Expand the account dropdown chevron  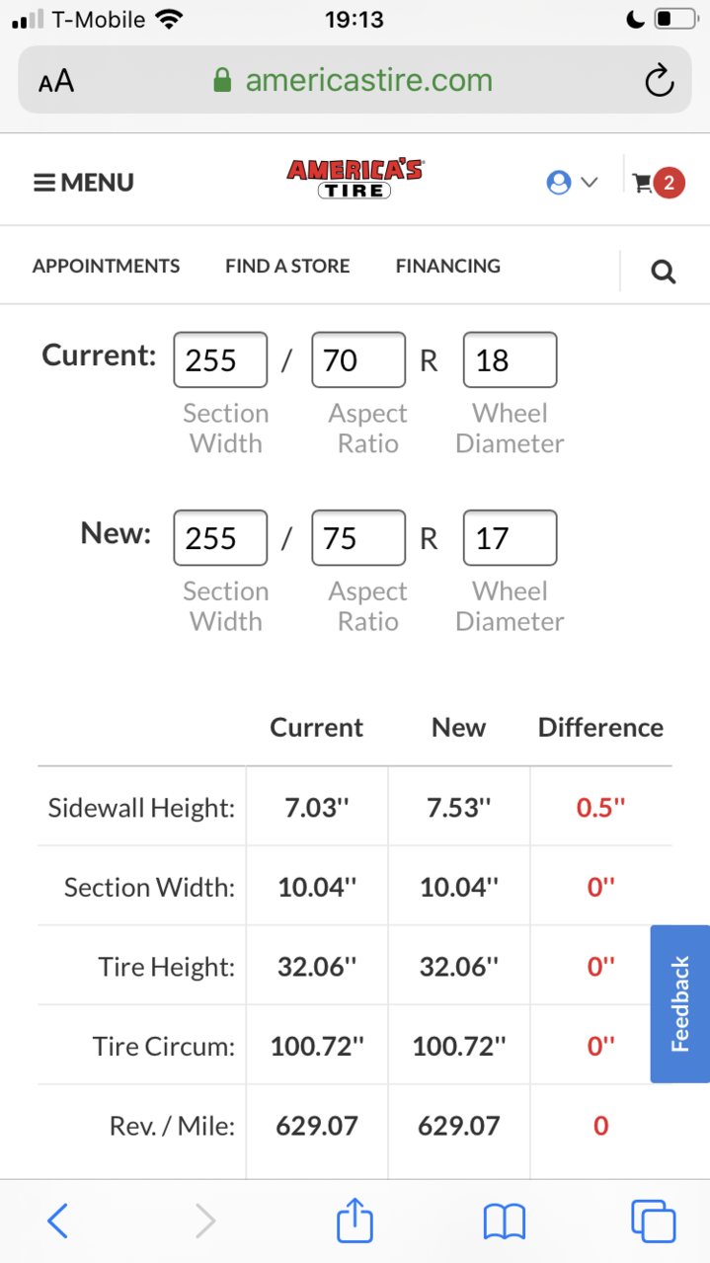click(x=590, y=183)
